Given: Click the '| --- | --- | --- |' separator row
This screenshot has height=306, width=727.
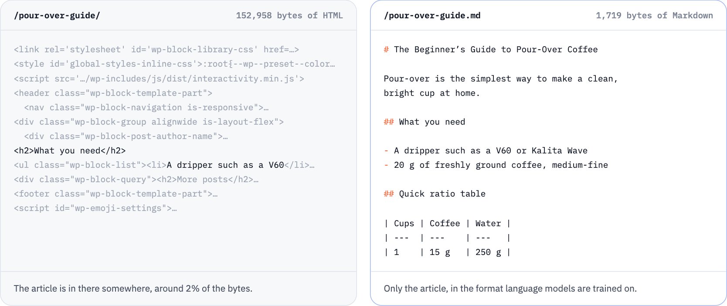Looking at the screenshot, I should pyautogui.click(x=447, y=238).
